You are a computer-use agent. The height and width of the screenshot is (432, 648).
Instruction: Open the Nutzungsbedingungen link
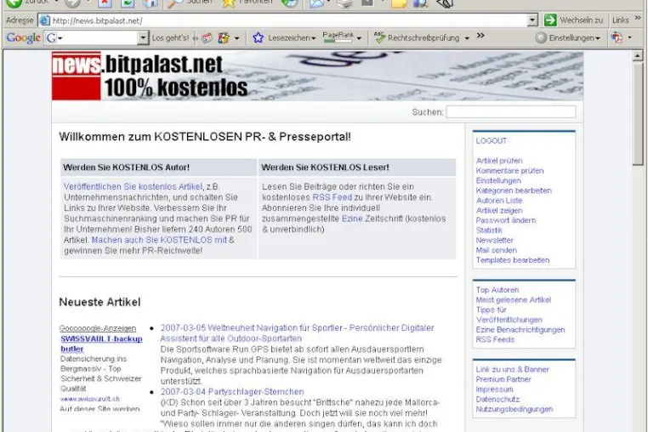[514, 409]
